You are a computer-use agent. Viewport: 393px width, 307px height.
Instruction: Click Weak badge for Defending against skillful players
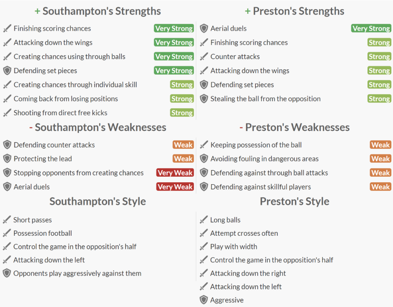[x=380, y=187]
